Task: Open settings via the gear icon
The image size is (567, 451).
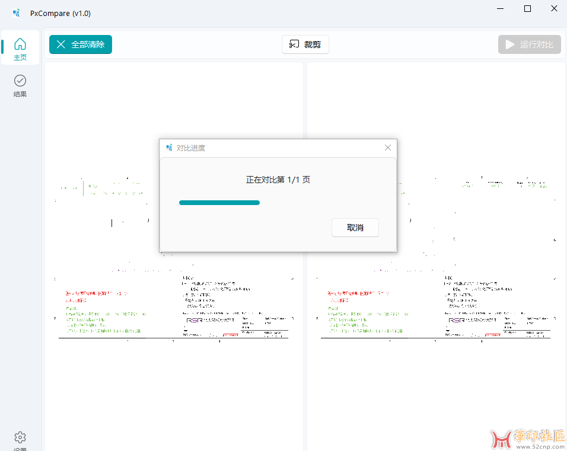Action: [x=20, y=439]
